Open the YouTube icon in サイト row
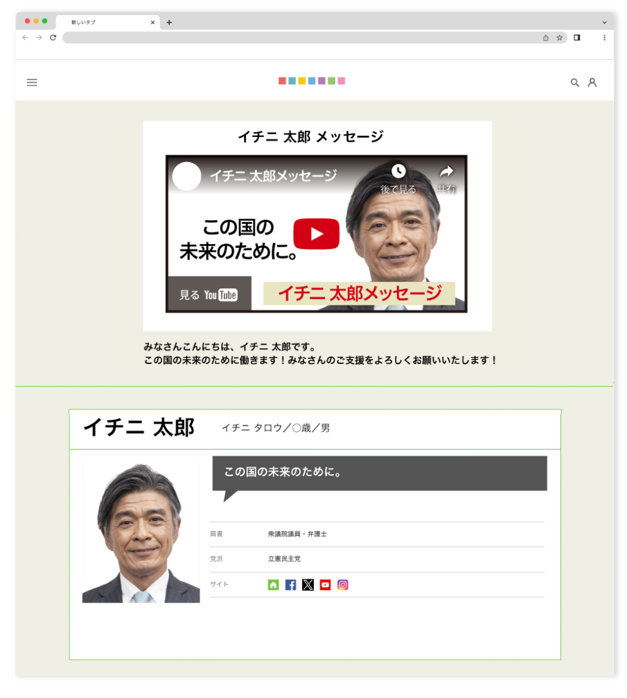 325,584
